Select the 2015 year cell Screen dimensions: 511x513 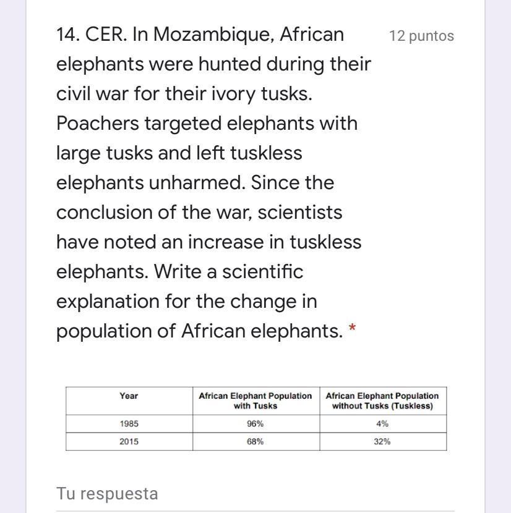pos(129,442)
